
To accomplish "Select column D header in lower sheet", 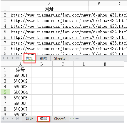I will point(84,64).
